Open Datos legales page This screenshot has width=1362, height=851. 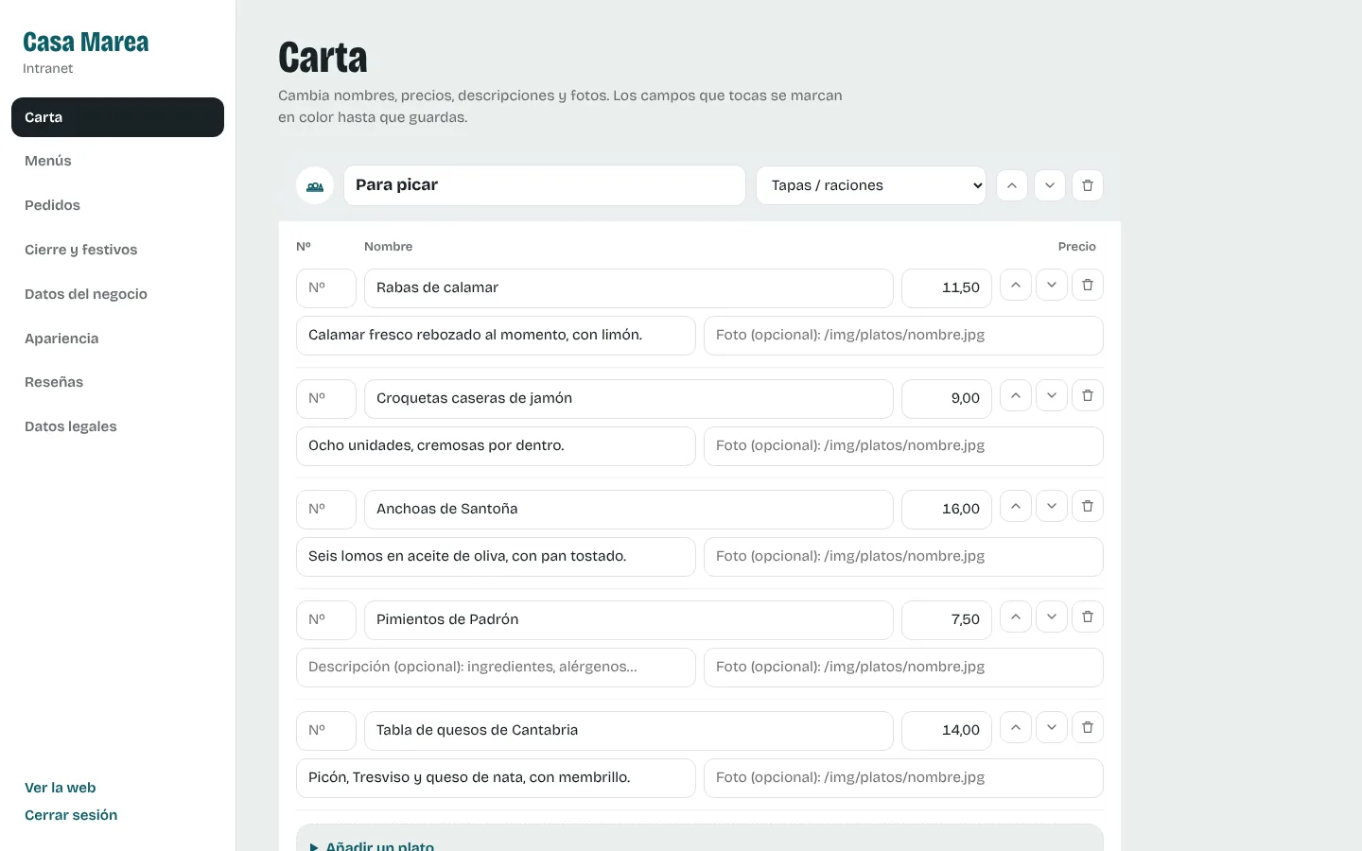[117, 426]
